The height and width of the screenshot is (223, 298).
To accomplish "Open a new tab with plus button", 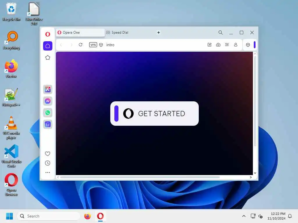I will pos(159,33).
